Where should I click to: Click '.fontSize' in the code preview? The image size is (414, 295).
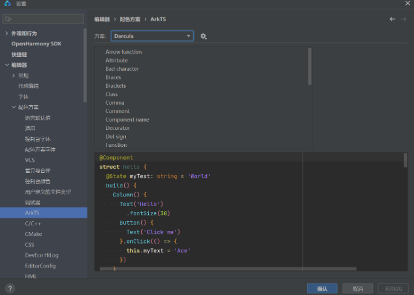142,213
